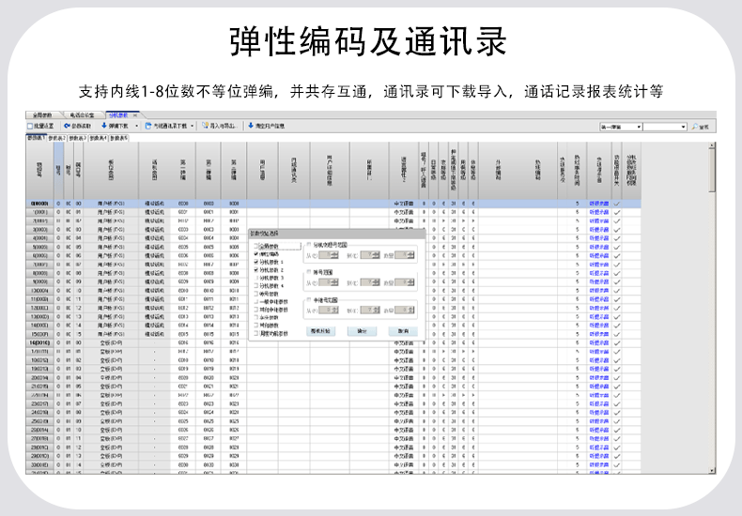742x516 pixels.
Task: Switch to the 电话会议室 tab
Action: [x=82, y=115]
